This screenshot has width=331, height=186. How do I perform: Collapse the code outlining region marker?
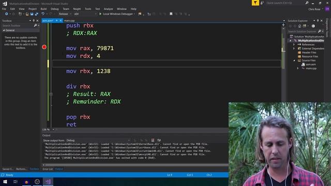[51, 94]
